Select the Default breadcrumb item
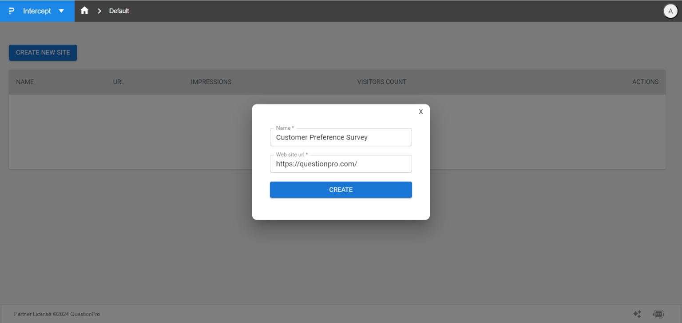The width and height of the screenshot is (682, 323). coord(119,11)
